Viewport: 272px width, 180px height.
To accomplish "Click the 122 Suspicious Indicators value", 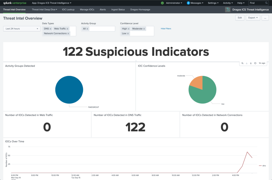I will [136, 52].
